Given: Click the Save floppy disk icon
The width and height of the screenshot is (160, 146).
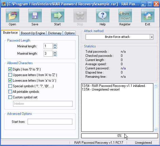Looking at the screenshot, I should [x=35, y=16].
